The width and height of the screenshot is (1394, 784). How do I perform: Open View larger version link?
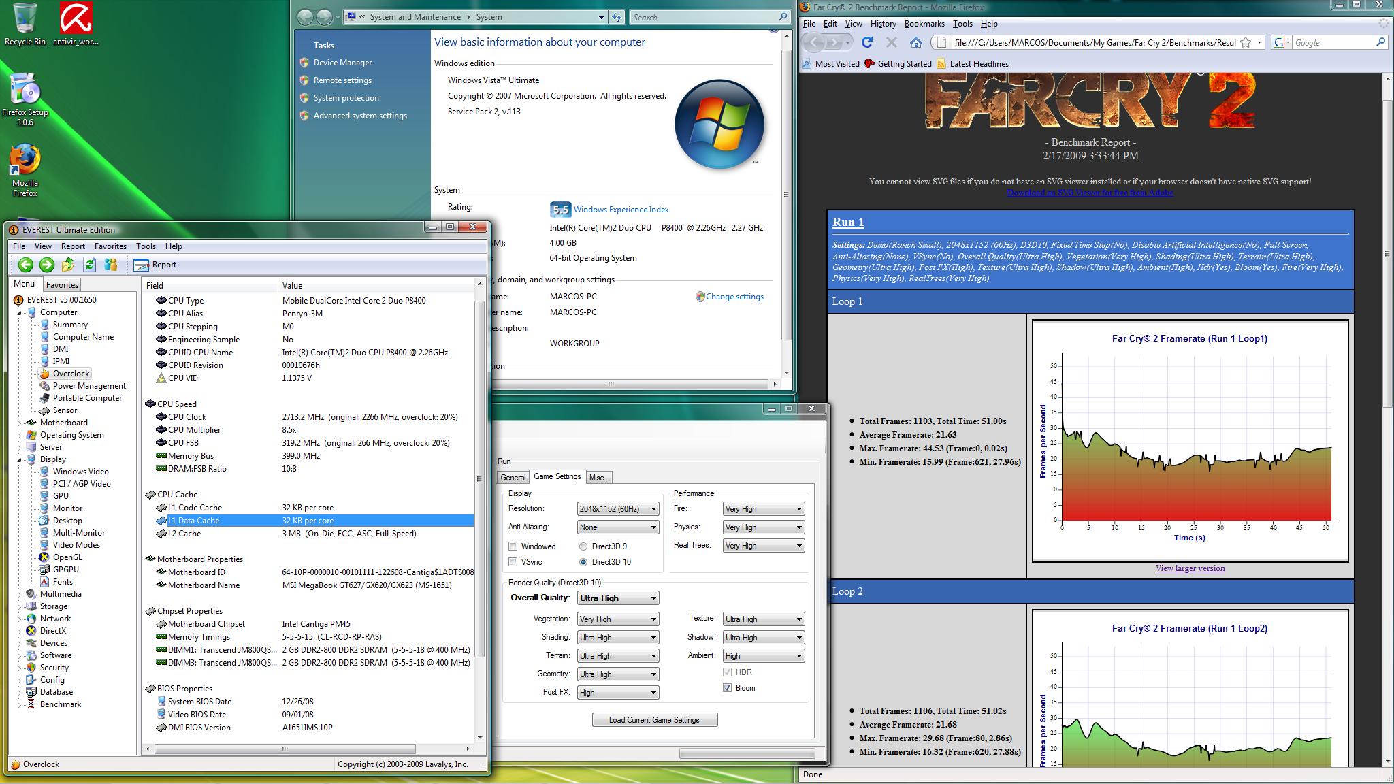(x=1190, y=568)
